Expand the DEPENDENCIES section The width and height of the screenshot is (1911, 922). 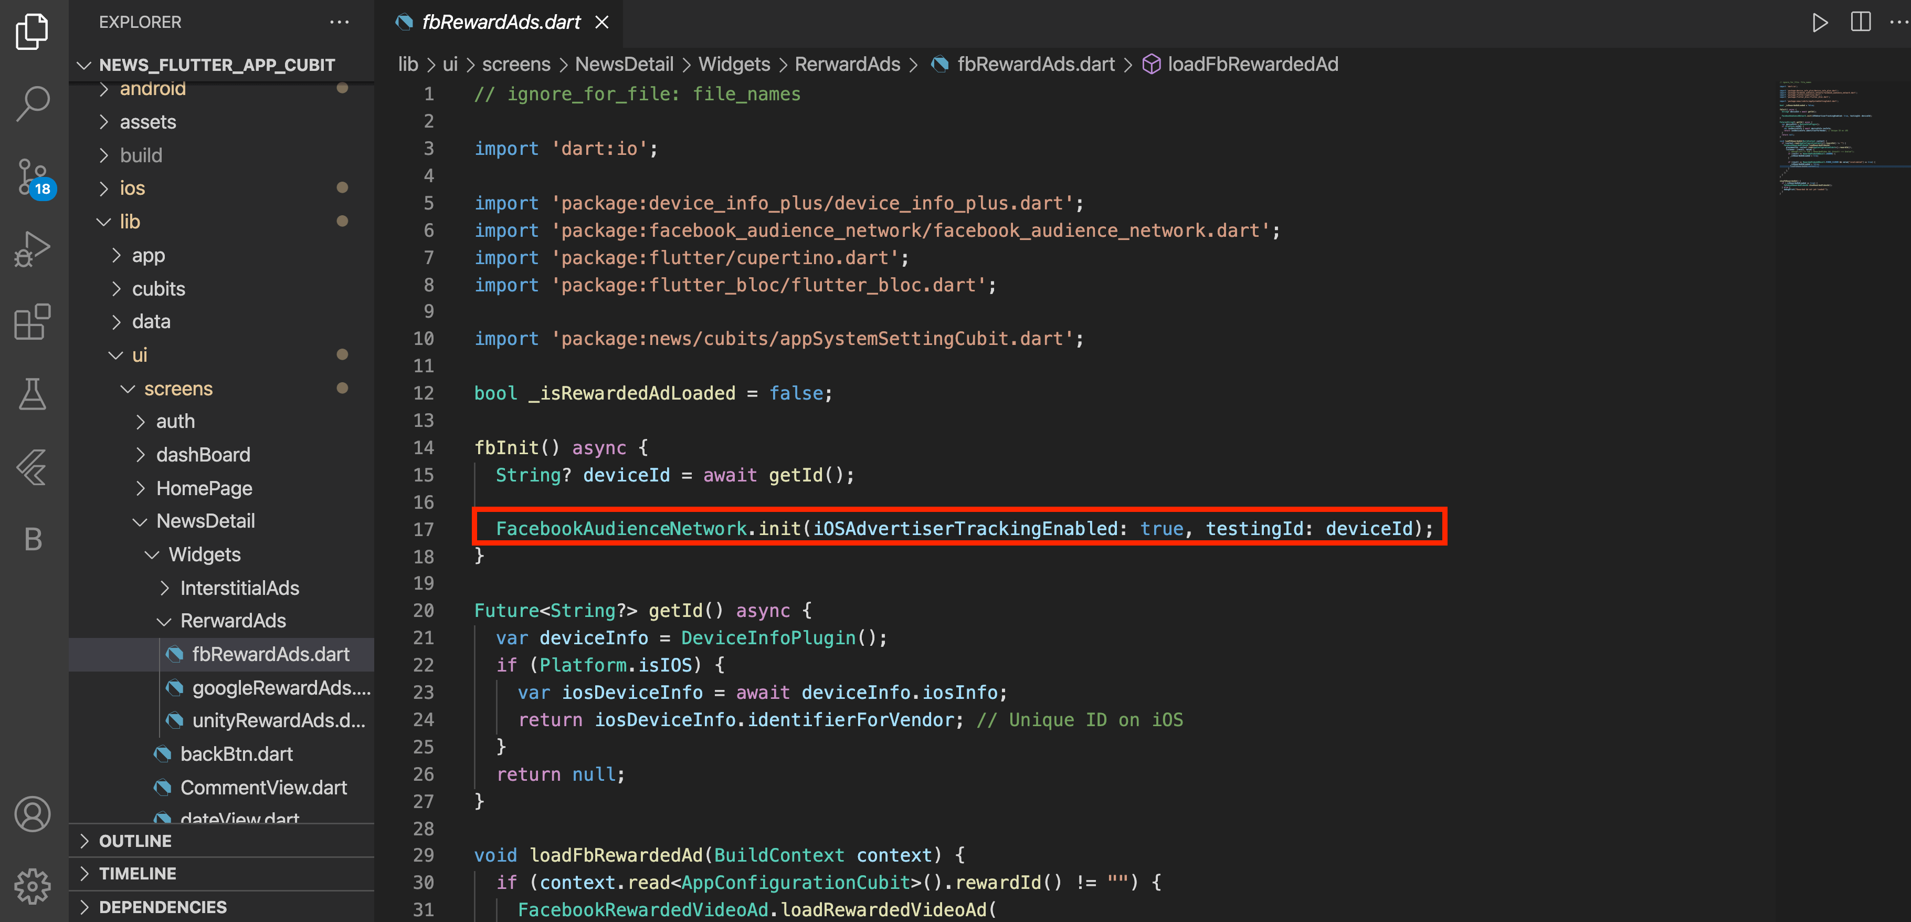[163, 907]
